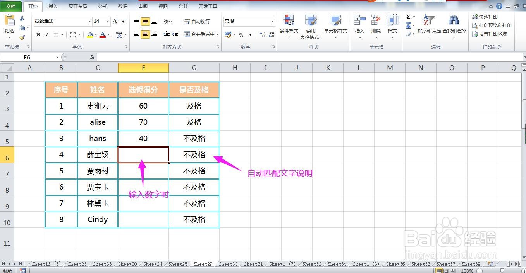Click the Phonetic guide (wén) icon
Screen dimensions: 526x273
[119, 35]
